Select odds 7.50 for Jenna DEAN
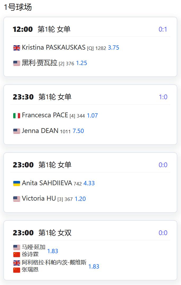Viewport: 181px width, 285px height. [78, 131]
